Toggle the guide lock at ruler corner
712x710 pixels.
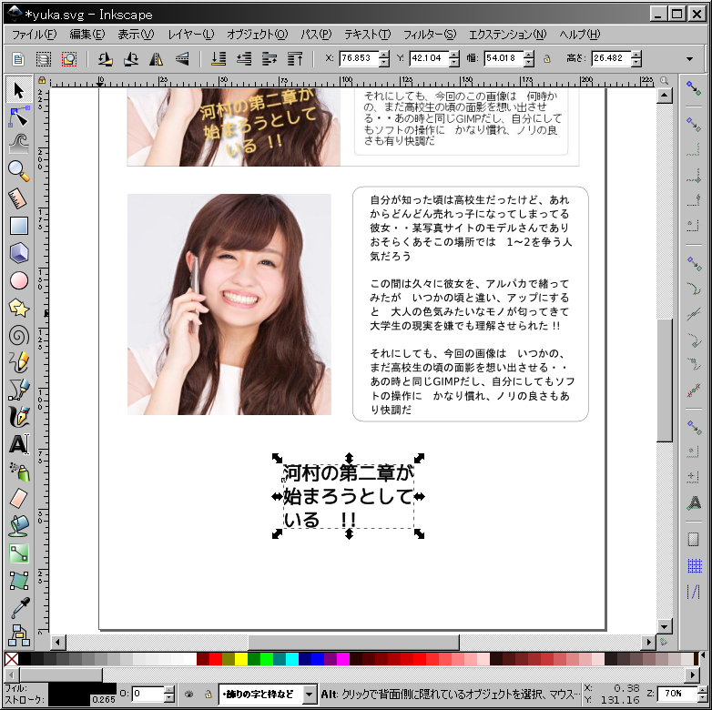pyautogui.click(x=42, y=80)
